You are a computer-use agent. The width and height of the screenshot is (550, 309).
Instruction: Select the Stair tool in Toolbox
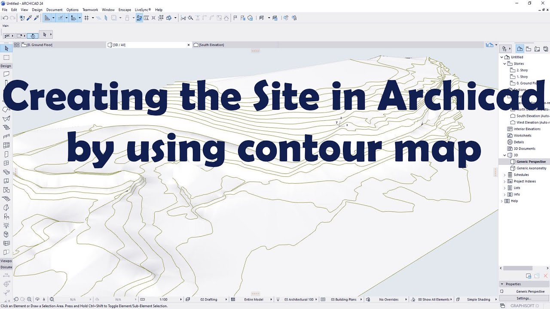pyautogui.click(x=6, y=127)
